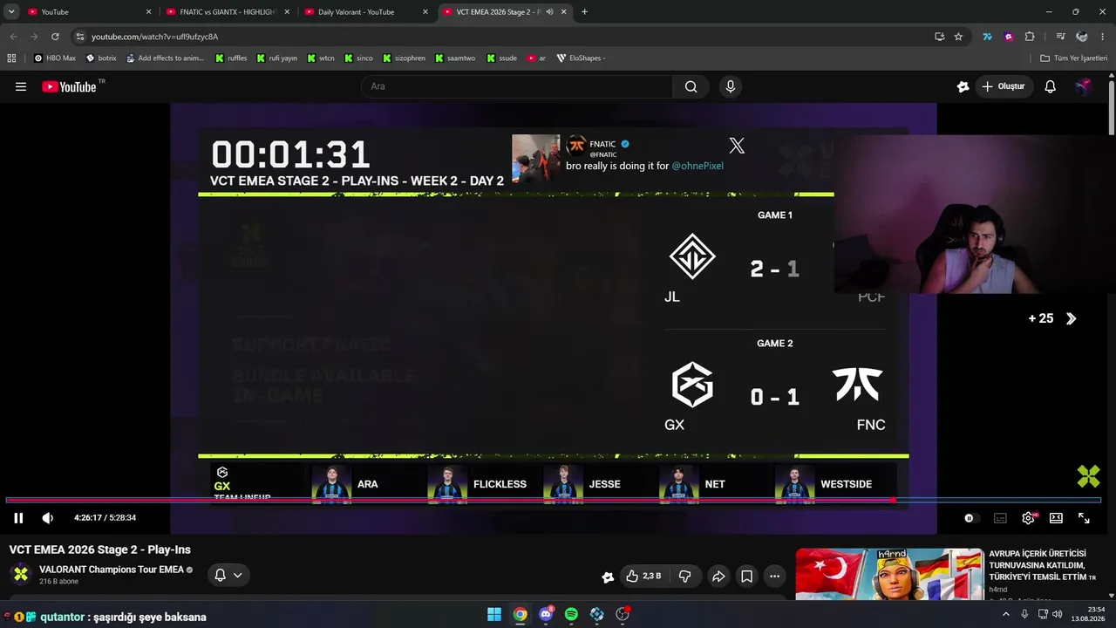The width and height of the screenshot is (1116, 628).
Task: Click the search magnifier button
Action: [x=691, y=86]
